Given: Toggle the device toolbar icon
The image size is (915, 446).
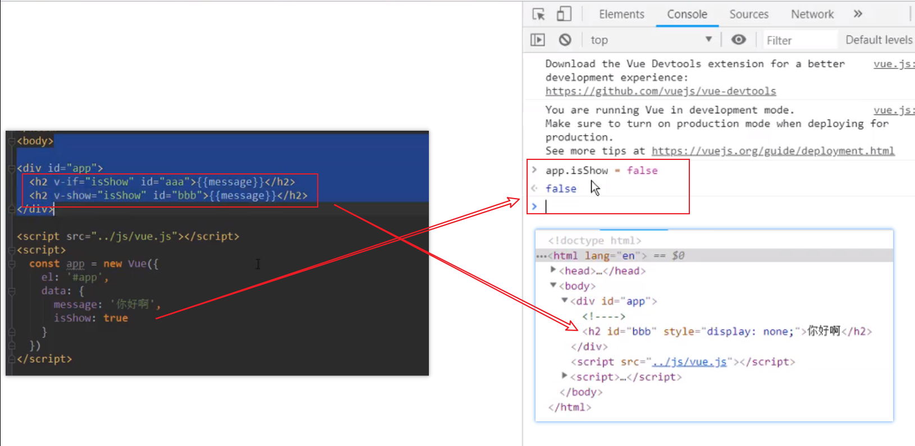Looking at the screenshot, I should point(564,14).
